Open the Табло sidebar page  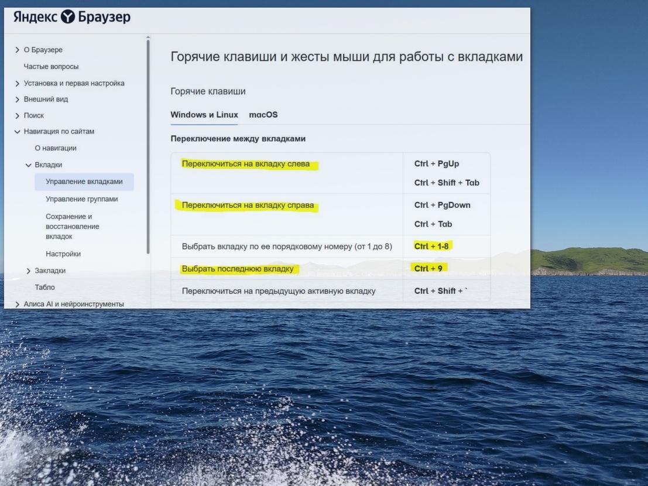pyautogui.click(x=44, y=288)
